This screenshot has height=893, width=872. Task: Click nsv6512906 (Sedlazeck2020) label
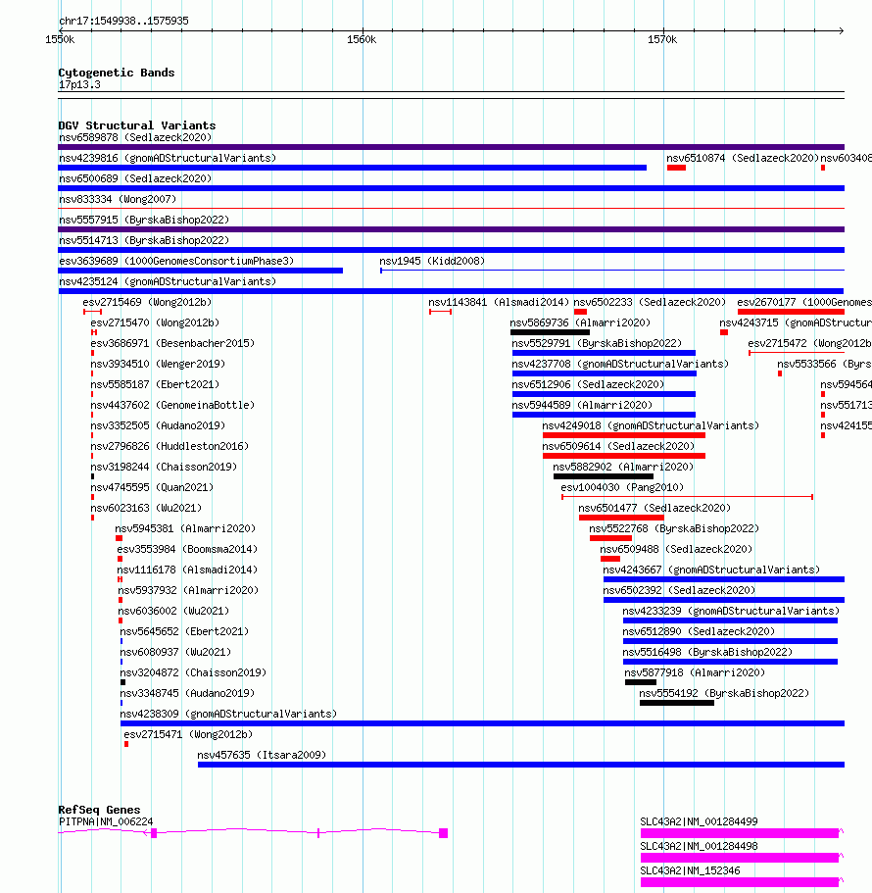(x=588, y=384)
